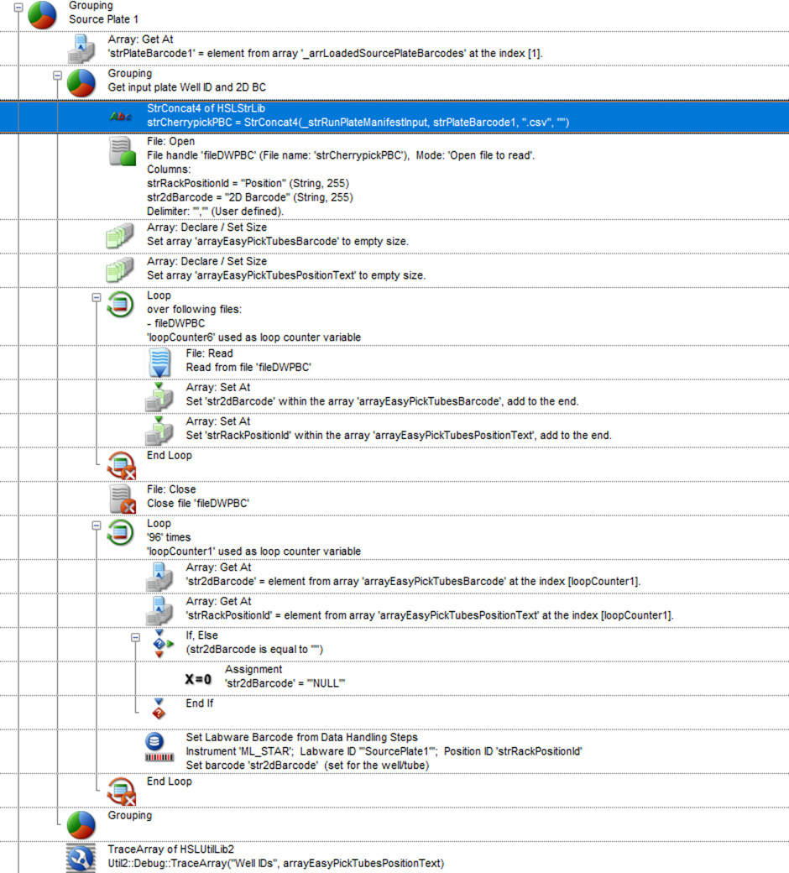This screenshot has height=873, width=789.
Task: Click the StrConcat4 Abc icon
Action: (x=121, y=117)
